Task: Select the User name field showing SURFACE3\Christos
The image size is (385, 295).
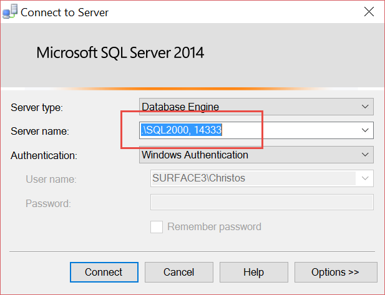Action: 262,178
